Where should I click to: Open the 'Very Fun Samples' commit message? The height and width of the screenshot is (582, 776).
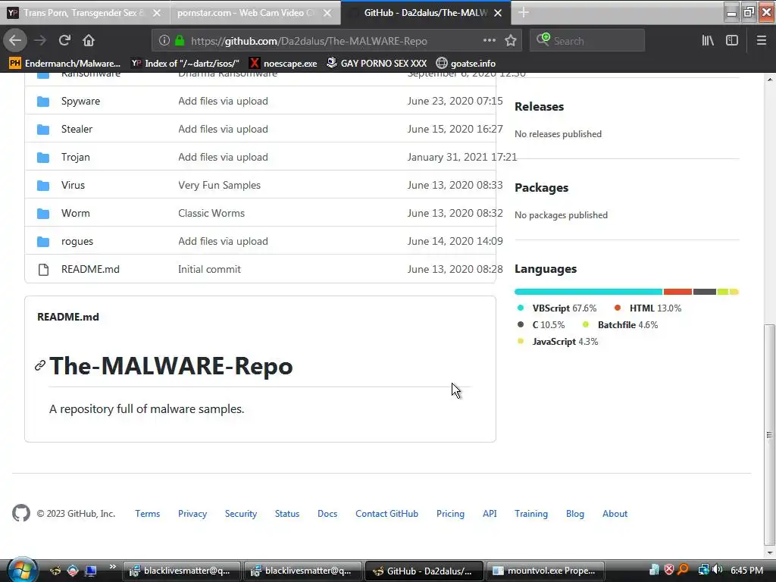pyautogui.click(x=219, y=185)
